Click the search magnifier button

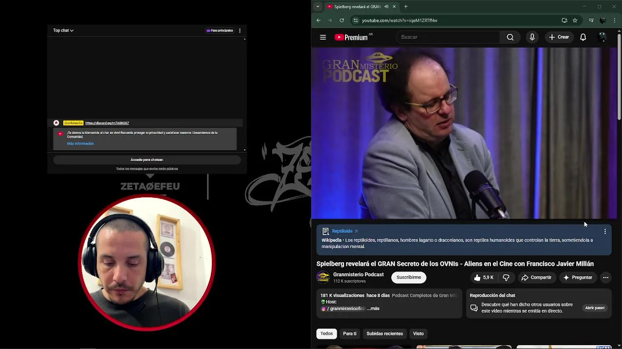coord(510,37)
